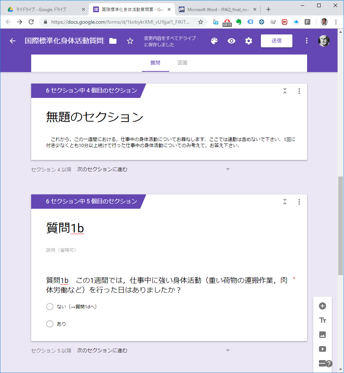Open section 4 three-dot options menu
This screenshot has width=344, height=373.
coord(299,91)
